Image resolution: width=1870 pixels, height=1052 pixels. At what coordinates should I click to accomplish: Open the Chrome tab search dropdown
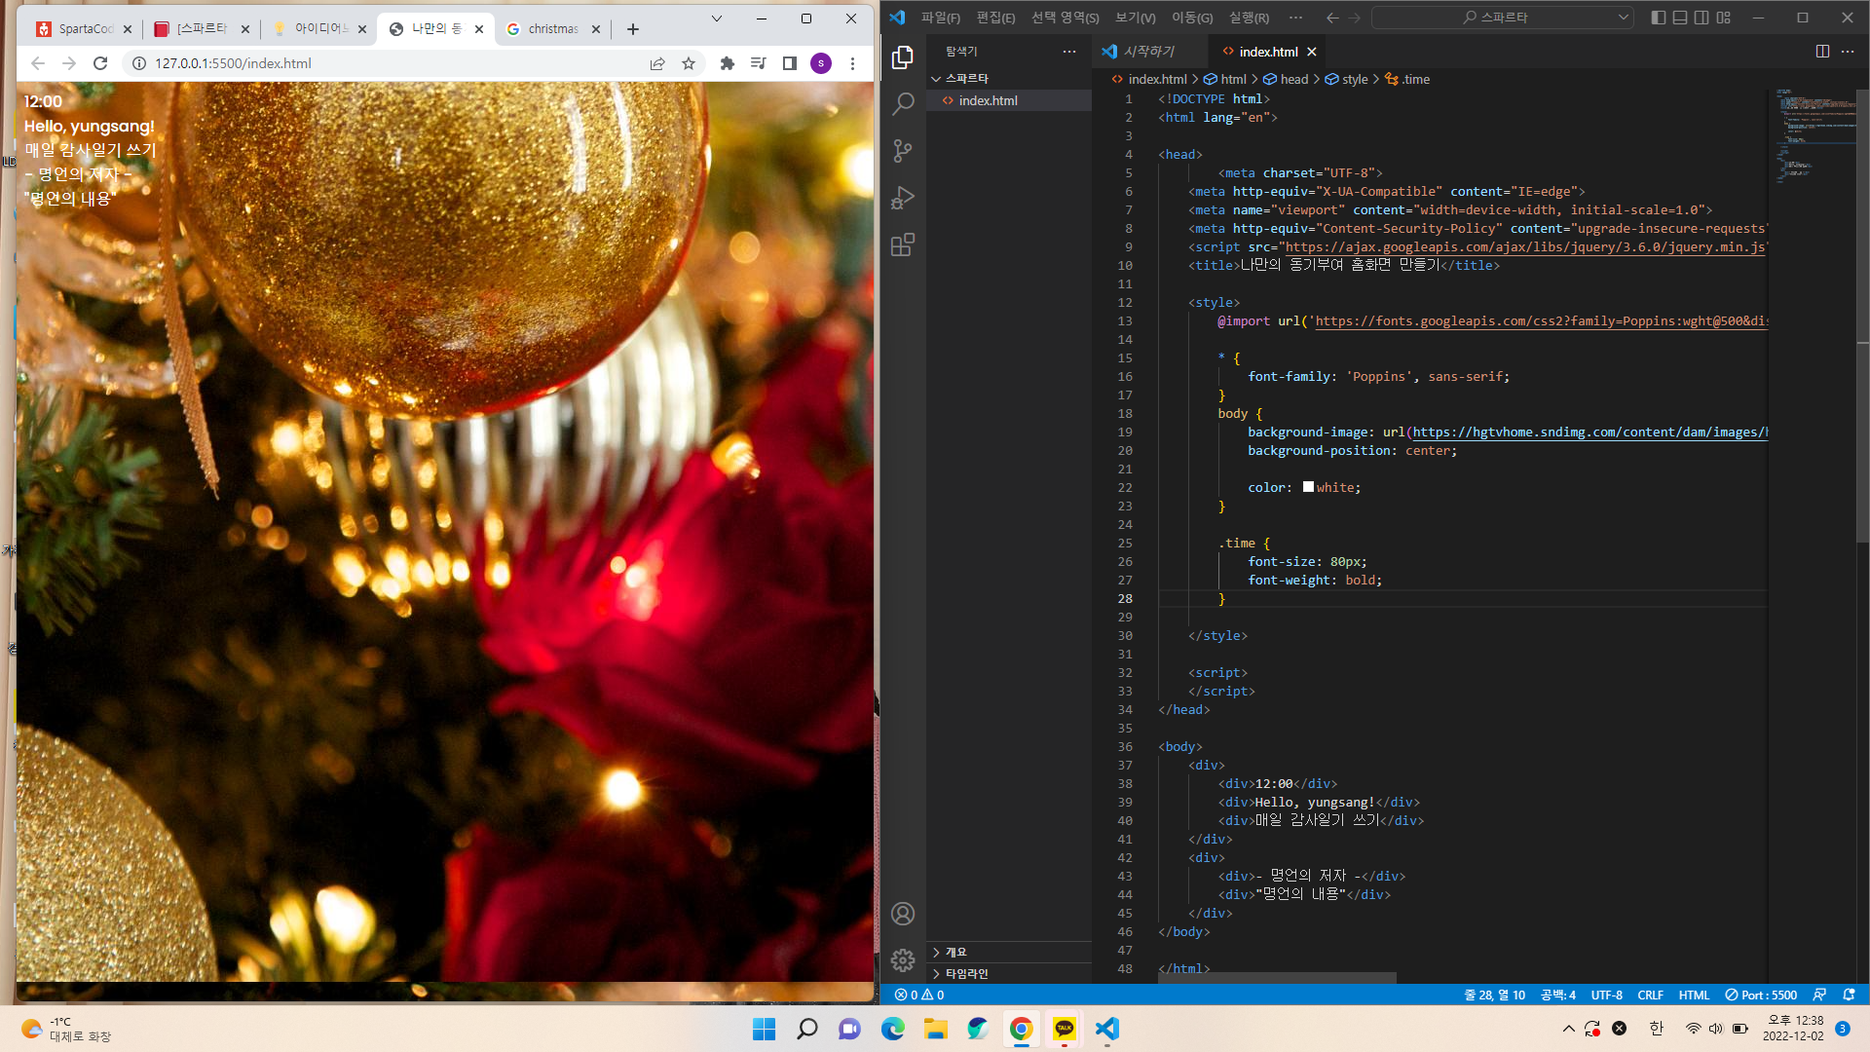717,19
